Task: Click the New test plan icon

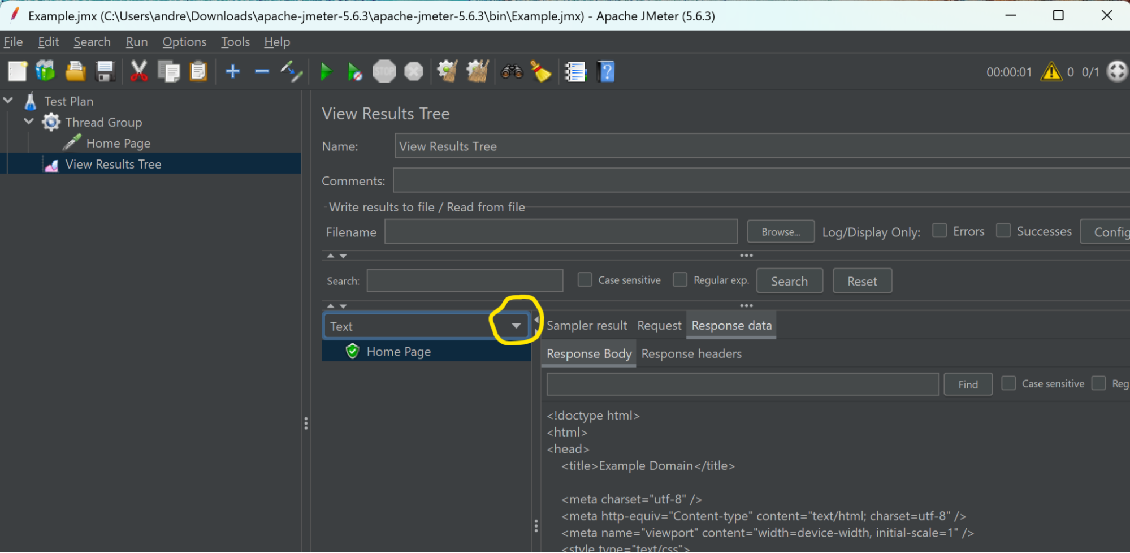Action: pos(17,72)
